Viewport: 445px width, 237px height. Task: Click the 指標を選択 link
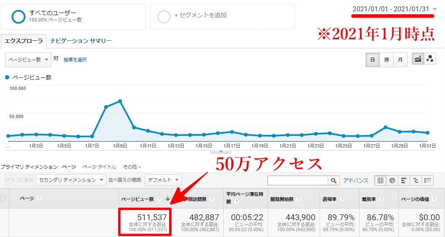(75, 60)
